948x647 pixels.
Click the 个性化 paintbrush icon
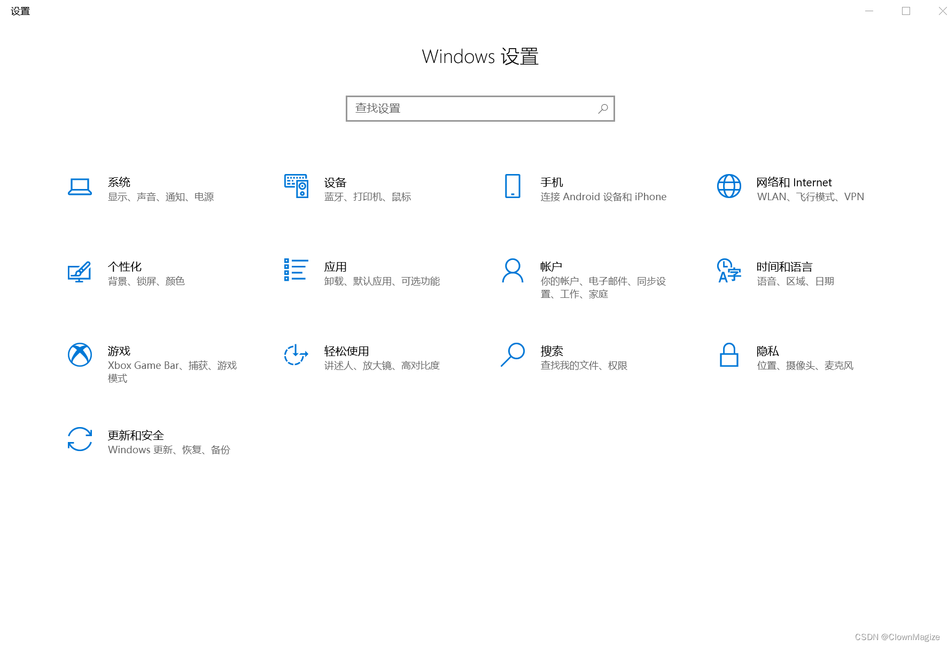click(80, 271)
